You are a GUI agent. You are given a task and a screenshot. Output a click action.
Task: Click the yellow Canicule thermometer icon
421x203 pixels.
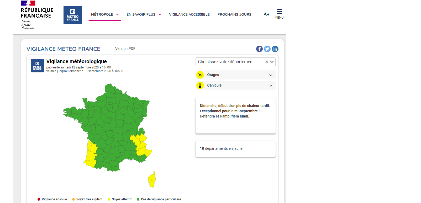coord(200,86)
